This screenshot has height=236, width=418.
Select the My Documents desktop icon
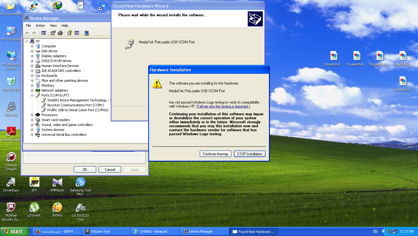click(x=11, y=8)
